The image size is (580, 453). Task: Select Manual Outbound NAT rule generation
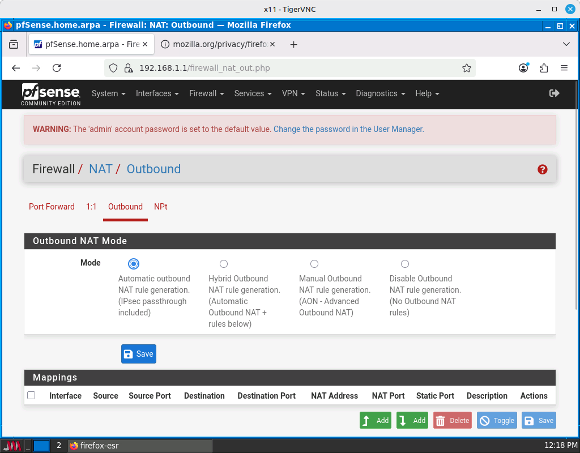point(314,263)
